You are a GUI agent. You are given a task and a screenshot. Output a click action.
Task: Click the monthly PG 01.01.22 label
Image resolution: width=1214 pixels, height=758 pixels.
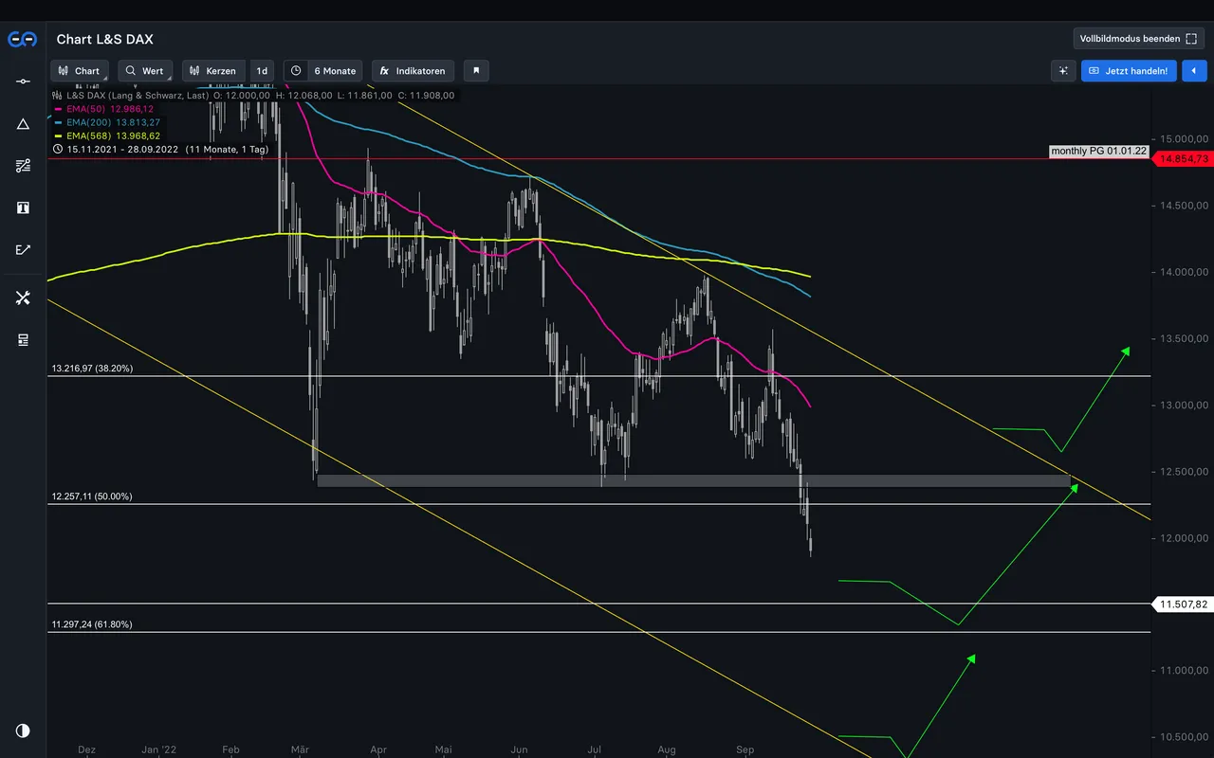pyautogui.click(x=1099, y=152)
